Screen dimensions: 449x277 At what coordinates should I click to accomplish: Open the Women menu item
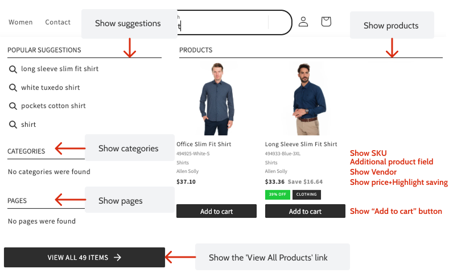[x=20, y=22]
